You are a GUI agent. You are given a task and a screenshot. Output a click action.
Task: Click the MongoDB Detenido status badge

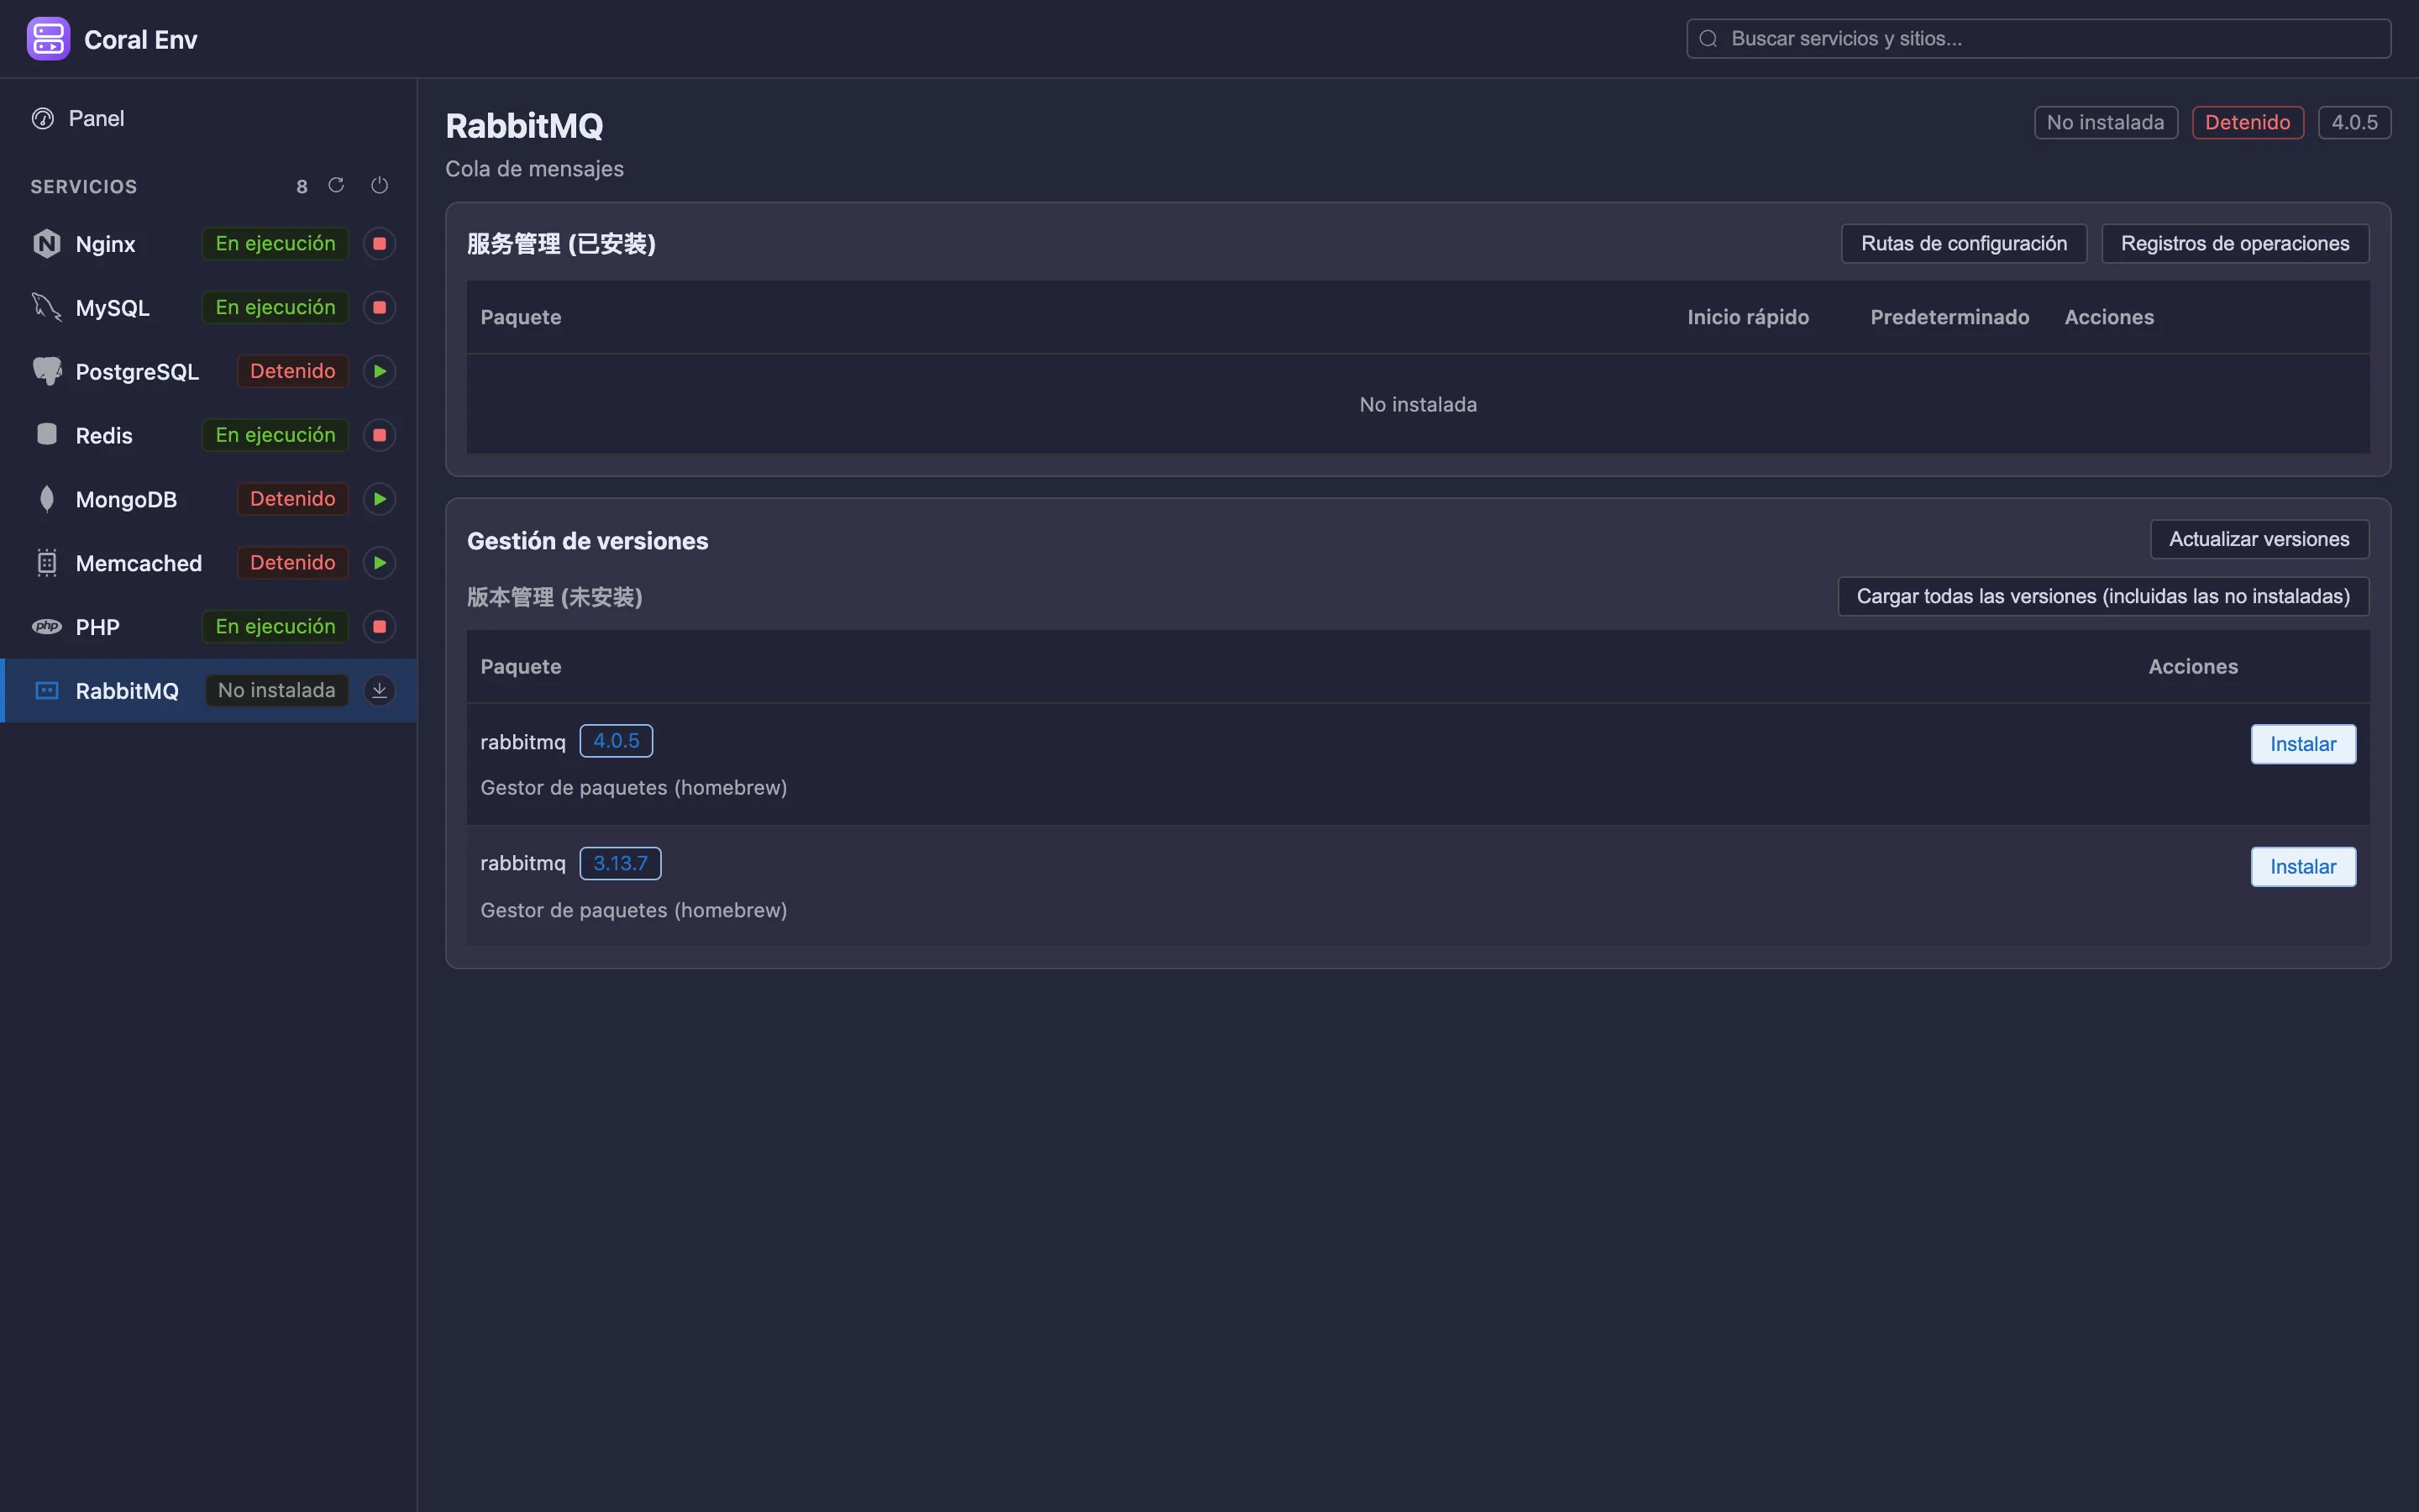click(x=292, y=499)
